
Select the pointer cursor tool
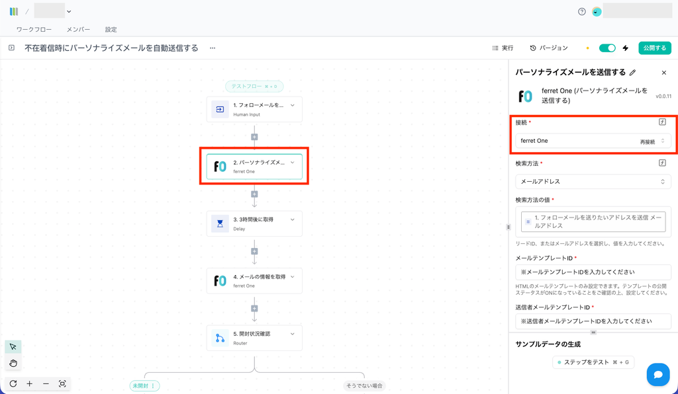coord(13,347)
